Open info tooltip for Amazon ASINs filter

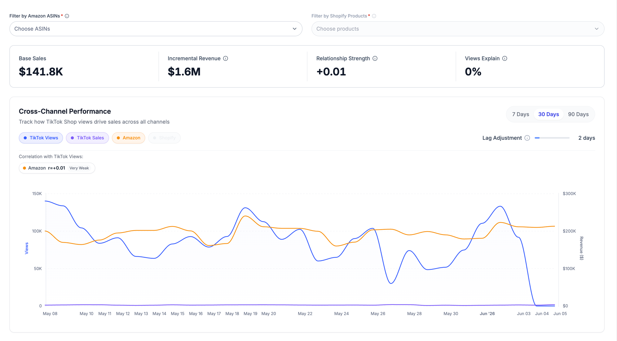coord(67,16)
